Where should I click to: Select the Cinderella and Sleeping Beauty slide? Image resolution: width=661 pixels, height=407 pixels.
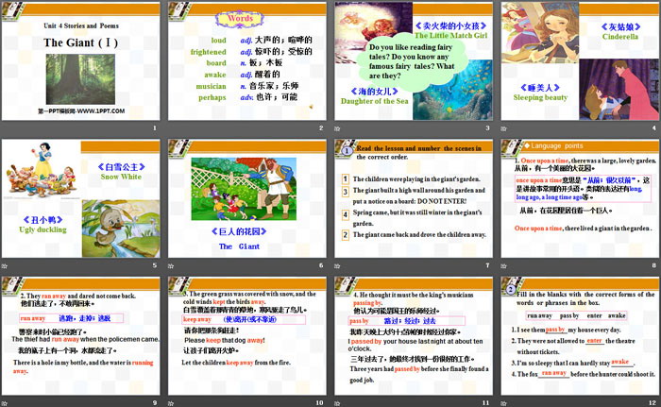pos(580,61)
